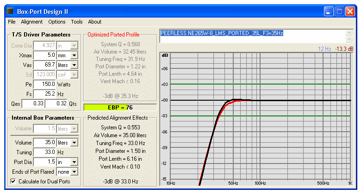
Task: Click 'Port Diameter = 1.50 in' text
Action: point(120,151)
